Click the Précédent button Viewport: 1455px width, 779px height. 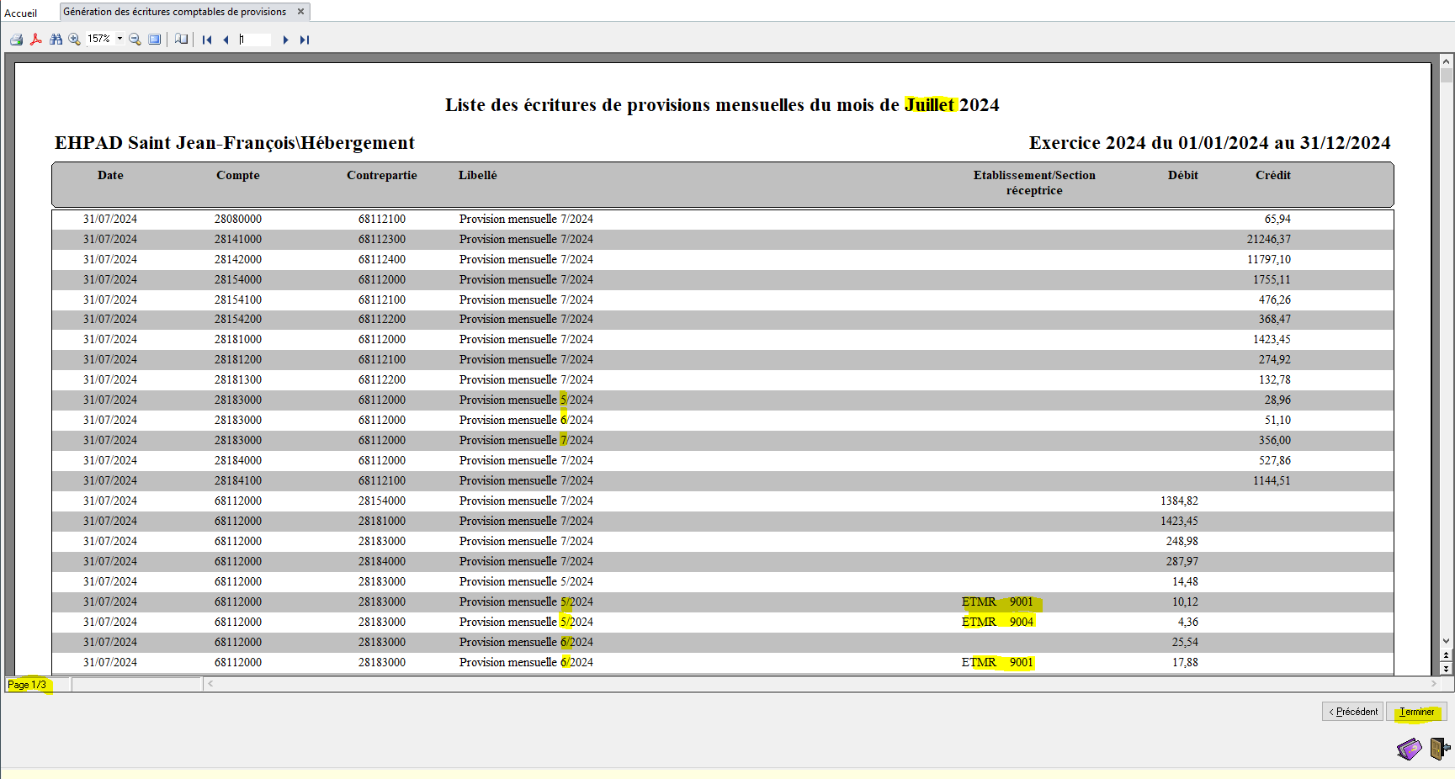pyautogui.click(x=1352, y=712)
